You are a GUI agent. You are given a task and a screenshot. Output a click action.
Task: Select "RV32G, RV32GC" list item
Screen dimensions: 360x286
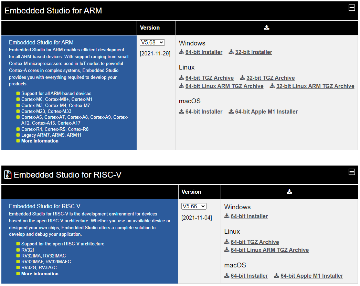point(39,268)
